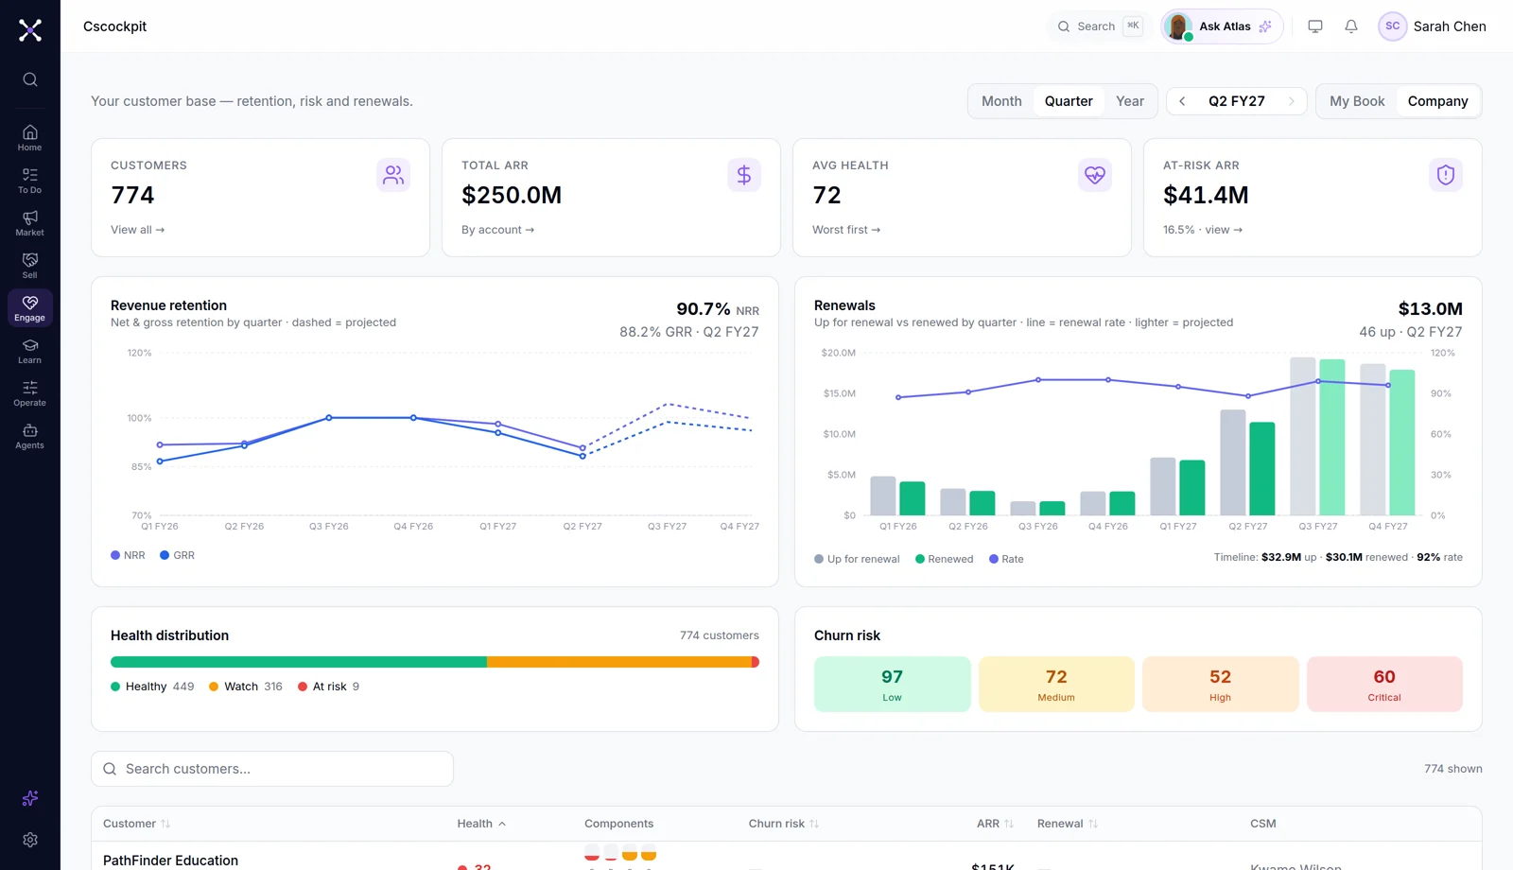
Task: Open Sell sidebar section
Action: [30, 265]
